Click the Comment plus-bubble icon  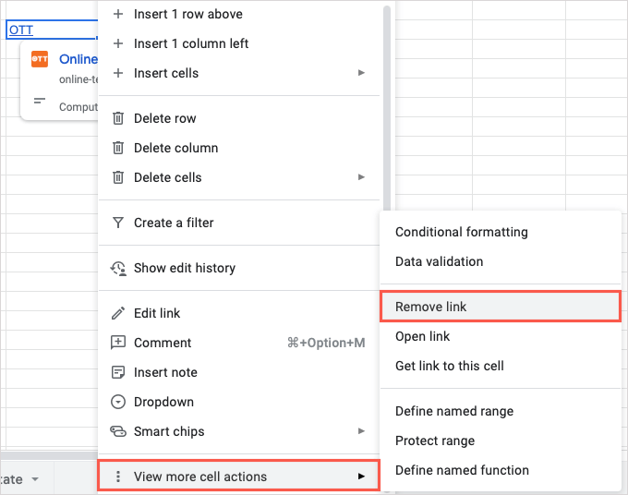coord(117,343)
